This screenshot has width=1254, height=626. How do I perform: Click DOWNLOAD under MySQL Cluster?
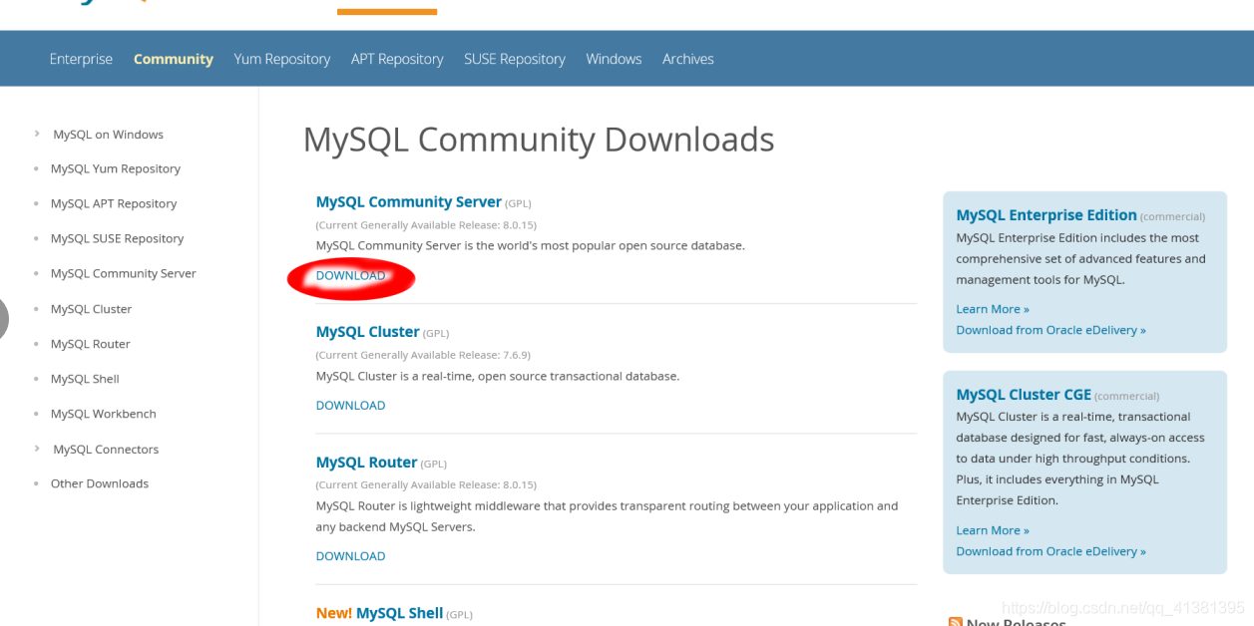[x=350, y=405]
